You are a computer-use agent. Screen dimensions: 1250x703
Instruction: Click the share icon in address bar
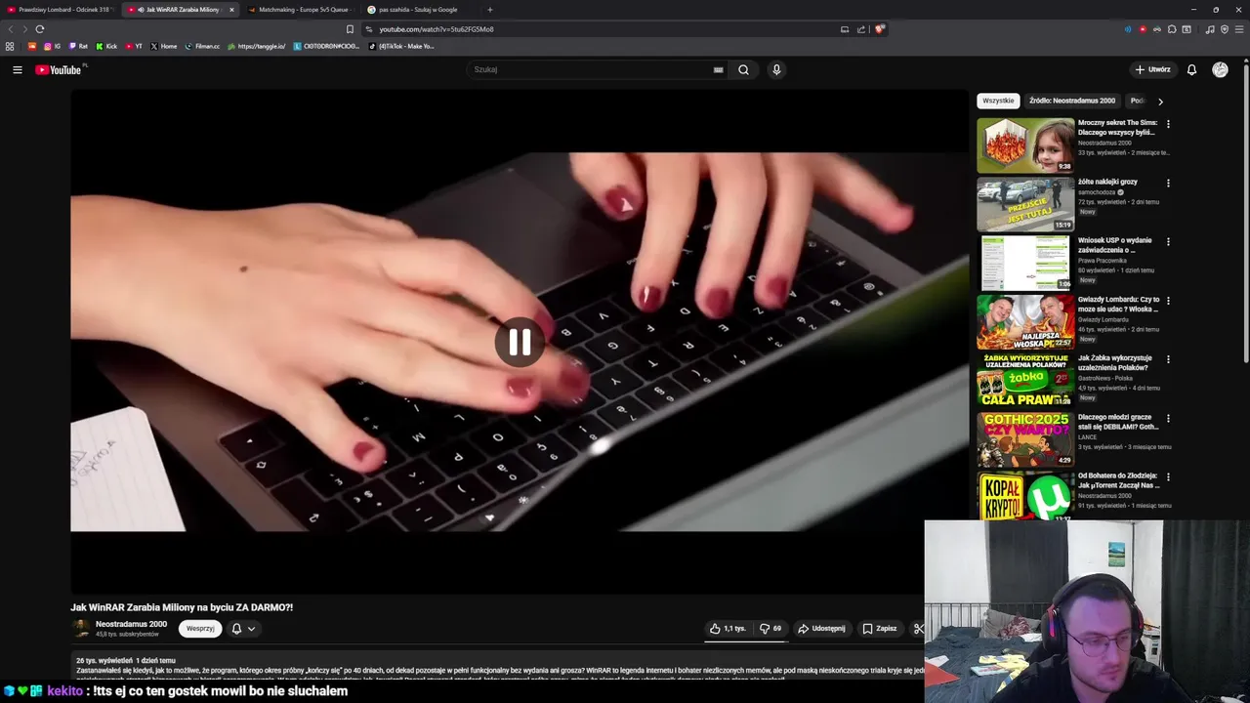[861, 29]
